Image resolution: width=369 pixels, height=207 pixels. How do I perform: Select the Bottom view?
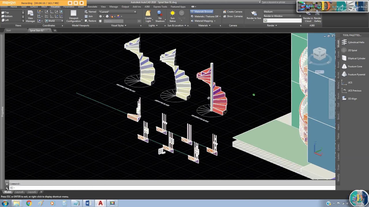7,16
